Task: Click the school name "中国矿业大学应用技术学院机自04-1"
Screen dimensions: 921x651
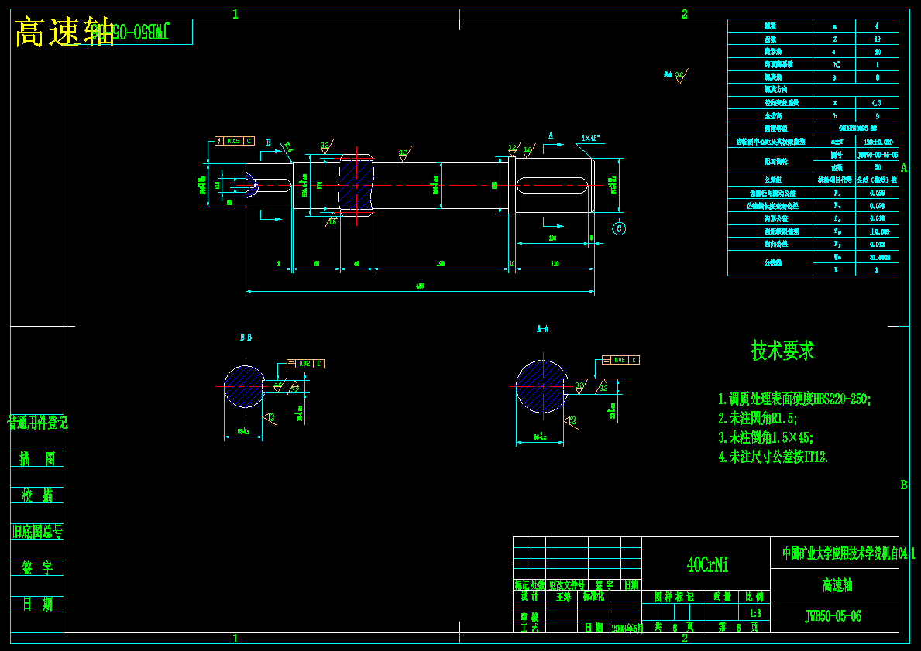Action: pos(848,553)
